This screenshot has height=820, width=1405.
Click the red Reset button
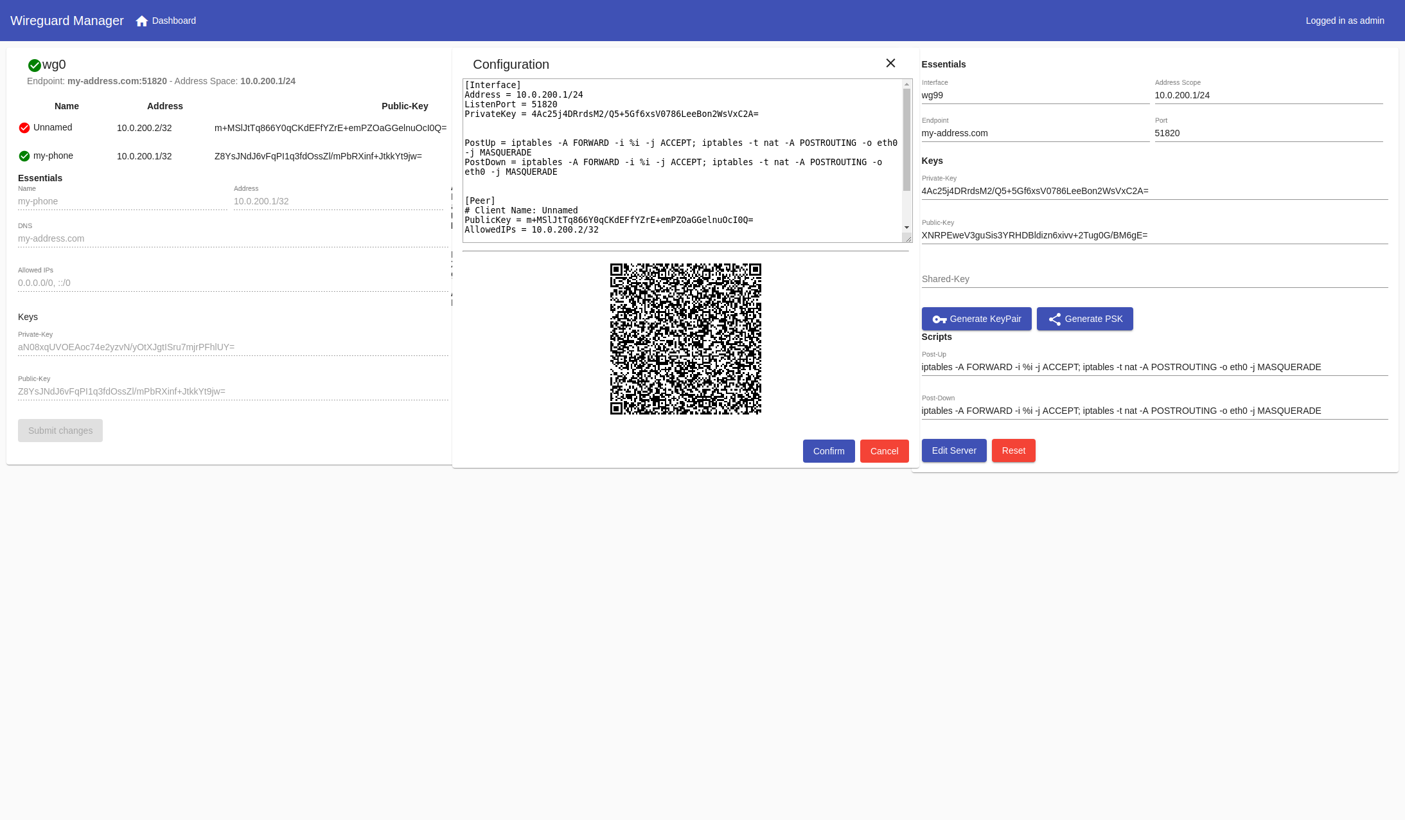click(x=1013, y=450)
